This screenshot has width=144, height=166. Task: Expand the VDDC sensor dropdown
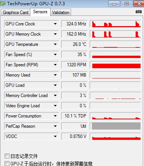(55, 136)
